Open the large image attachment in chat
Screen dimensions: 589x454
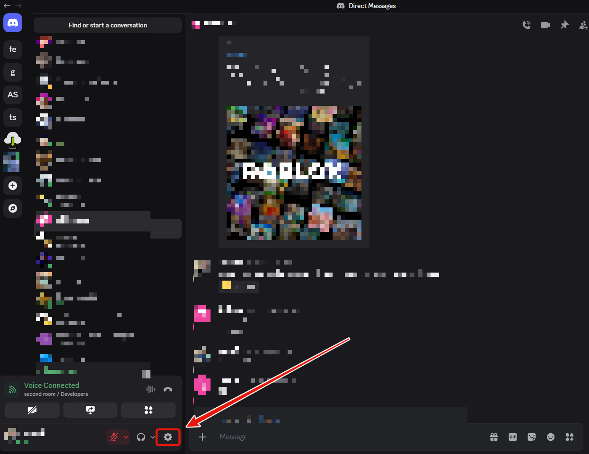tap(294, 173)
